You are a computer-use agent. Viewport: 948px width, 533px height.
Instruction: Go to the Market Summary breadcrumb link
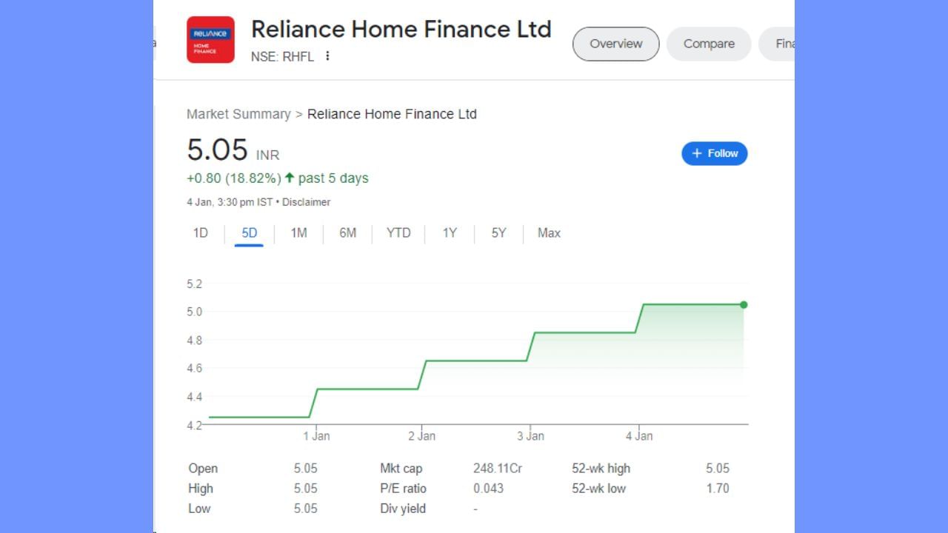[x=238, y=114]
